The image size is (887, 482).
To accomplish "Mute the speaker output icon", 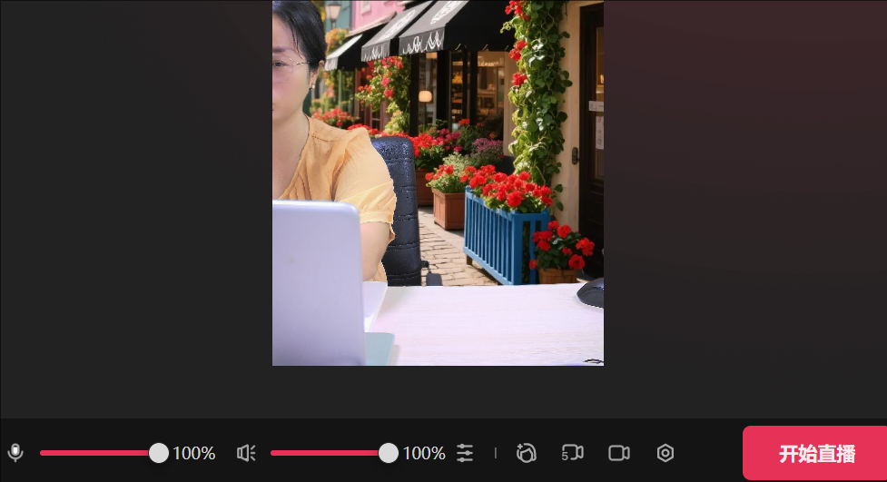I will coord(246,453).
